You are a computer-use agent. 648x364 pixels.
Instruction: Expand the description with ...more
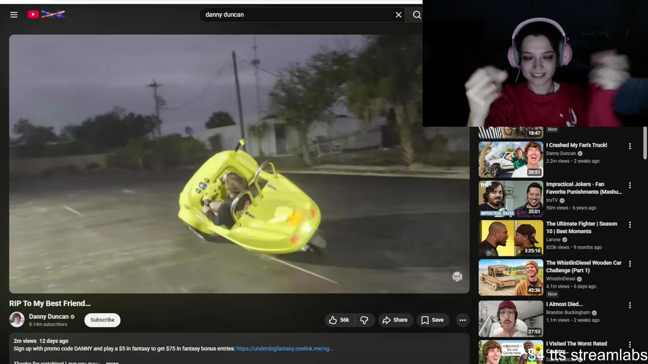point(112,362)
